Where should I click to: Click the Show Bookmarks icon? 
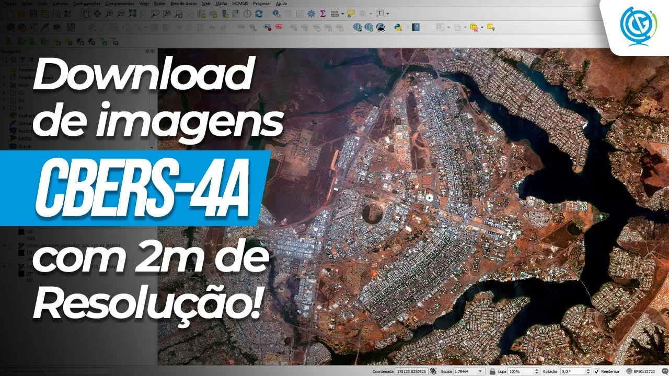236,14
